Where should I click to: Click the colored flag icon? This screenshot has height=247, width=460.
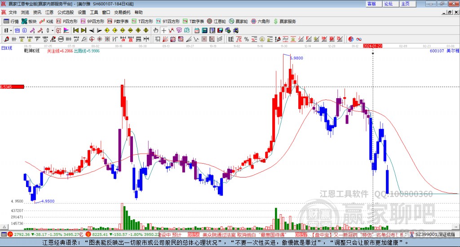coord(66,30)
